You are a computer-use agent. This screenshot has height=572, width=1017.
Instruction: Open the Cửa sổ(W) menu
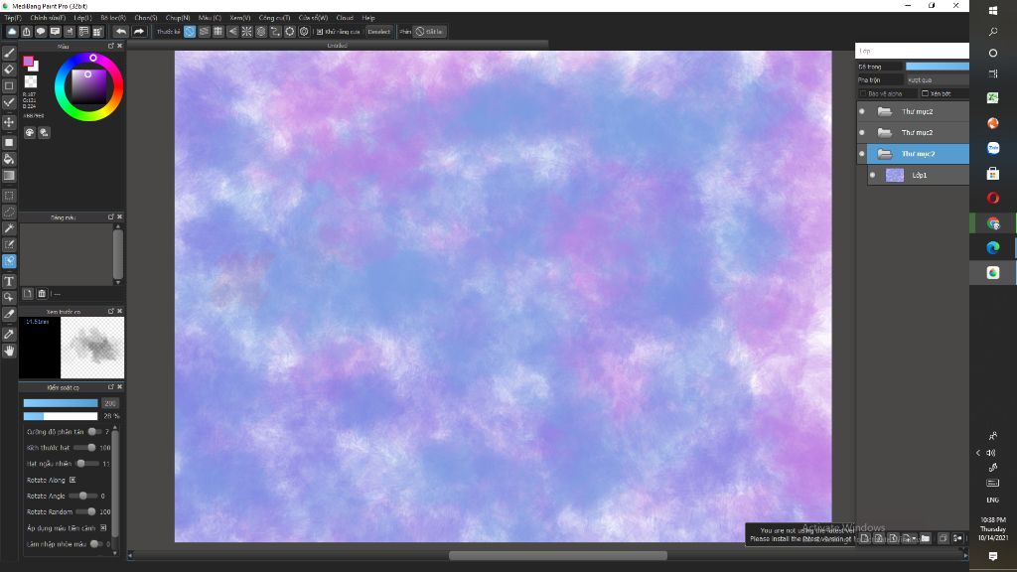313,18
